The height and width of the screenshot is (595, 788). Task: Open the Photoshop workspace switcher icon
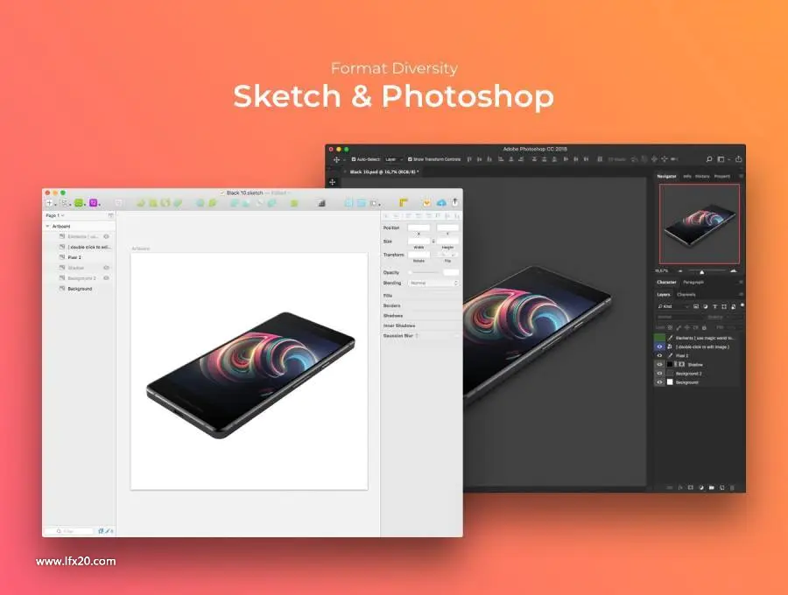pyautogui.click(x=721, y=159)
